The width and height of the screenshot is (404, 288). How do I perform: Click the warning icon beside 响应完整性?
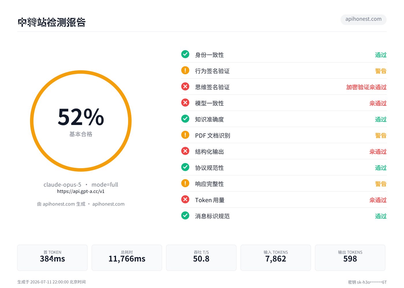pyautogui.click(x=185, y=183)
